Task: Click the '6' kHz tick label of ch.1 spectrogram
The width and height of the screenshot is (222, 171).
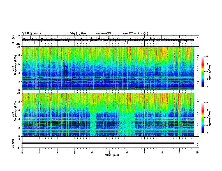Action: (19, 64)
